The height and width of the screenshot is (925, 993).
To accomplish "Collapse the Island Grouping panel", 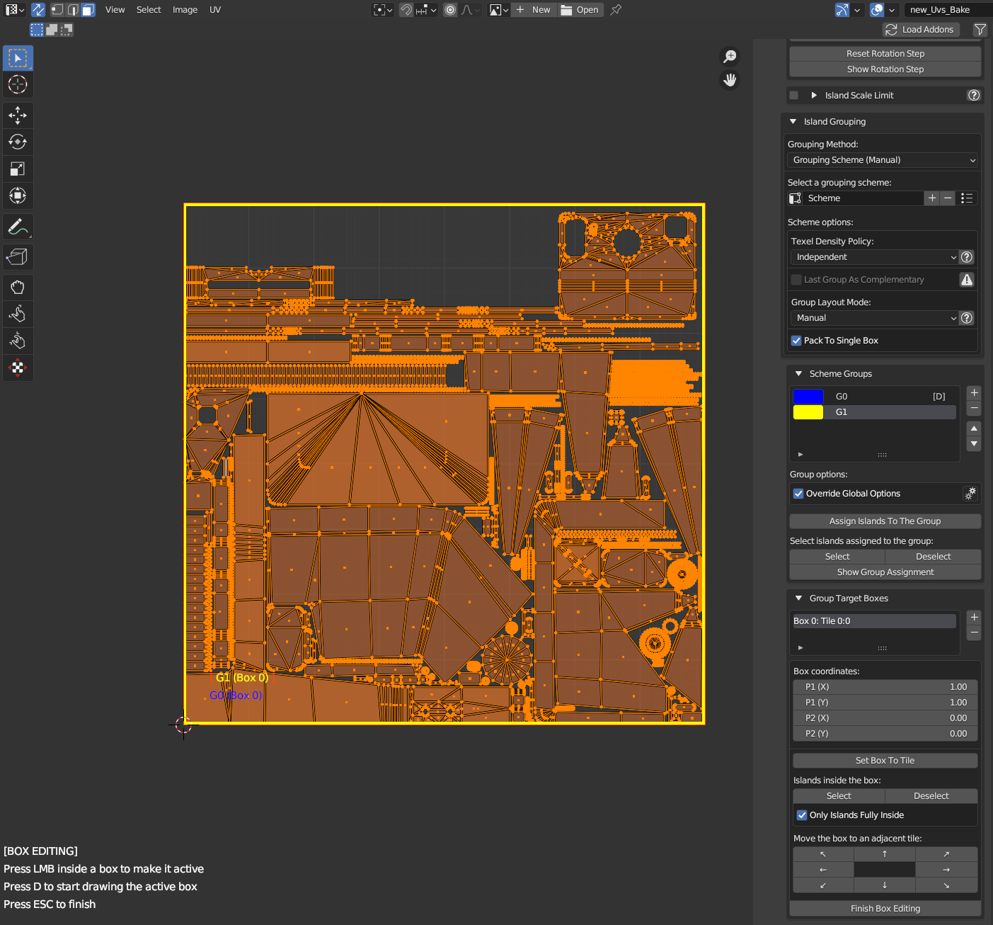I will (793, 122).
